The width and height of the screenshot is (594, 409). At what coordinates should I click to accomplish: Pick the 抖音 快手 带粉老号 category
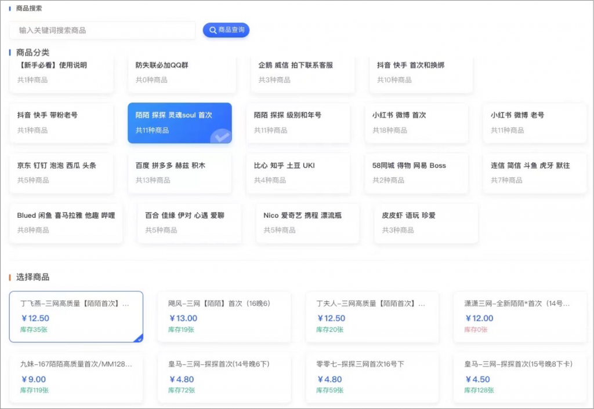coord(61,123)
